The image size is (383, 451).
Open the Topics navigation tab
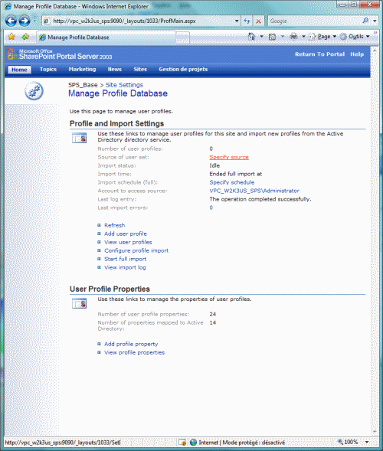click(x=48, y=70)
